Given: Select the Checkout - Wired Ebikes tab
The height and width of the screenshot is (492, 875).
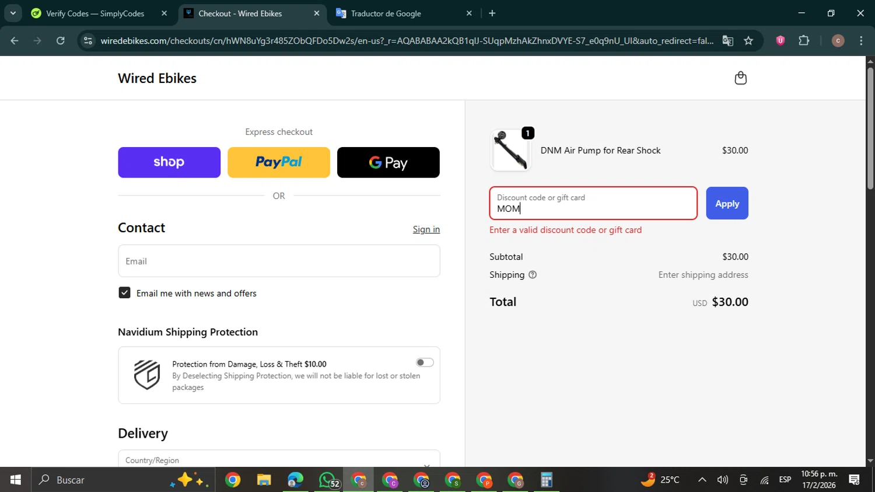Looking at the screenshot, I should tap(251, 13).
